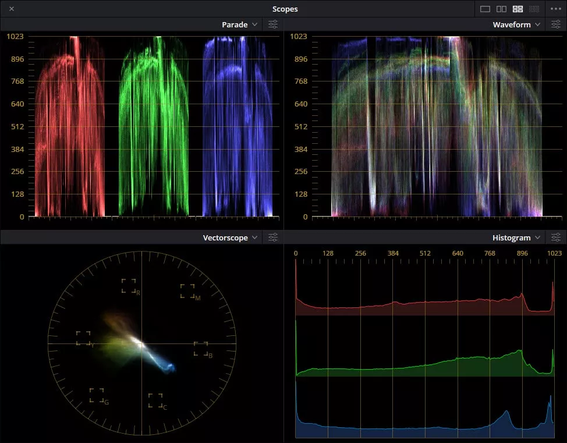This screenshot has width=567, height=443.
Task: Click the Scopes window title bar
Action: point(285,9)
